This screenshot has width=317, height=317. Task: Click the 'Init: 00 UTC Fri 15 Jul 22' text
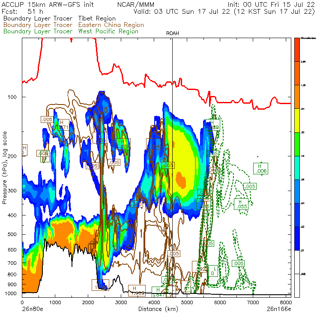pyautogui.click(x=271, y=4)
